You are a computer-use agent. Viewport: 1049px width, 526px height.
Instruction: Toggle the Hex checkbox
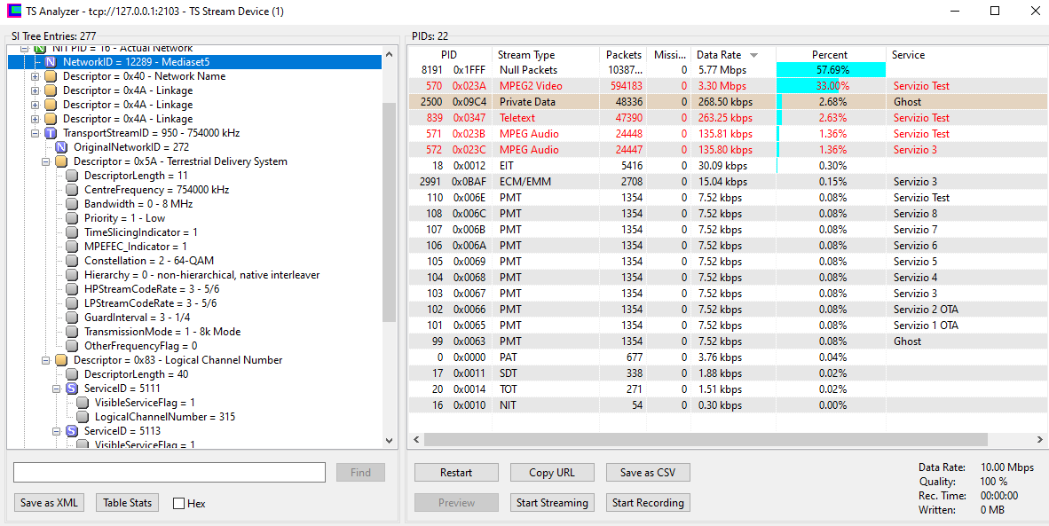point(178,503)
